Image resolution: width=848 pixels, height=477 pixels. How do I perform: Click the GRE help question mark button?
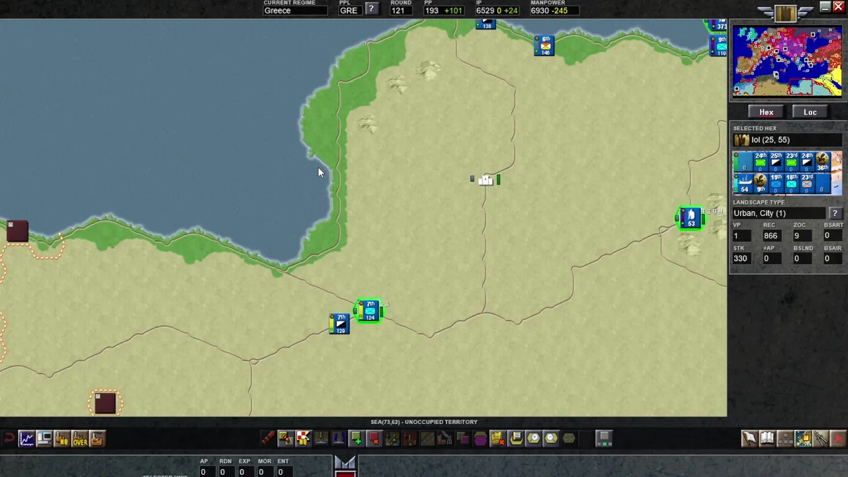tap(371, 9)
